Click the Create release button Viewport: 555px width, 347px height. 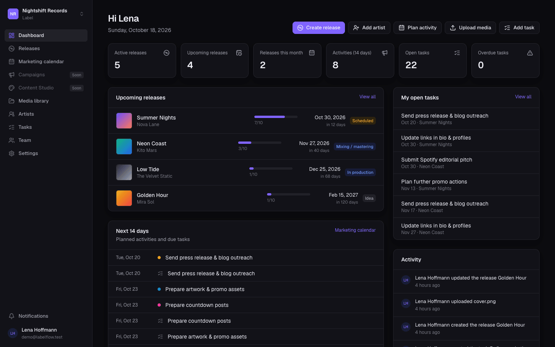(x=319, y=28)
